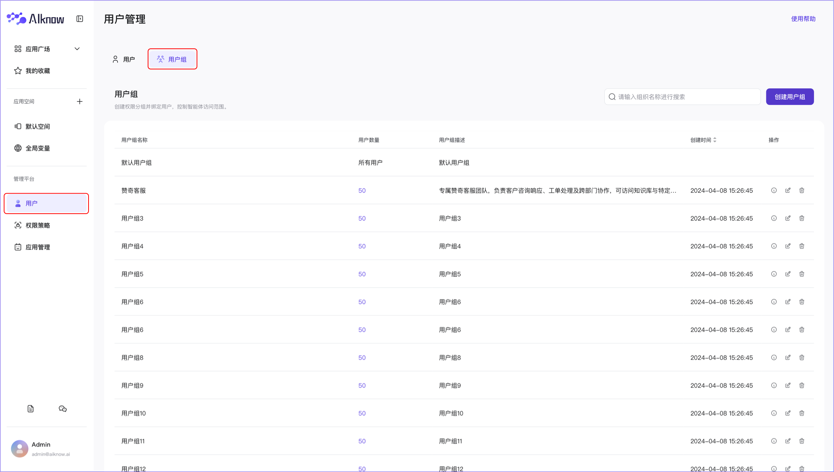
Task: Expand the 应用广场 menu chevron
Action: [77, 49]
